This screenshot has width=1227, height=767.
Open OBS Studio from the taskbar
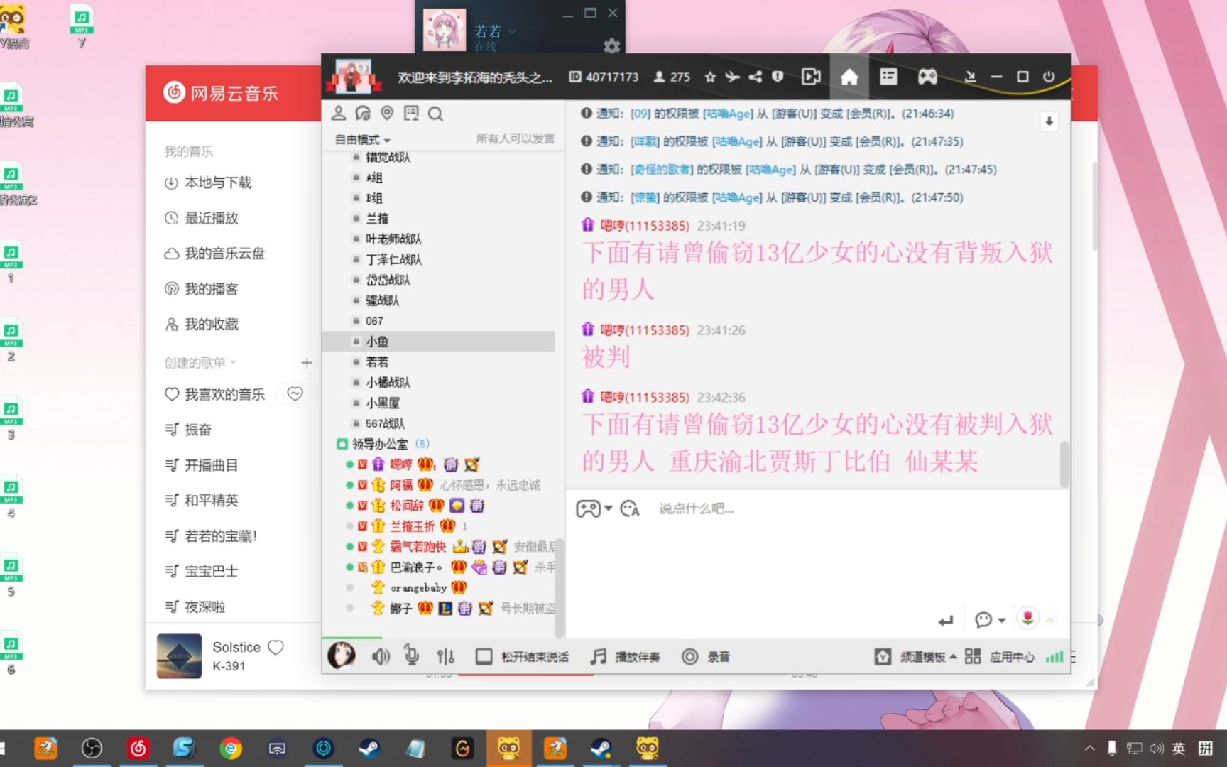pyautogui.click(x=92, y=748)
